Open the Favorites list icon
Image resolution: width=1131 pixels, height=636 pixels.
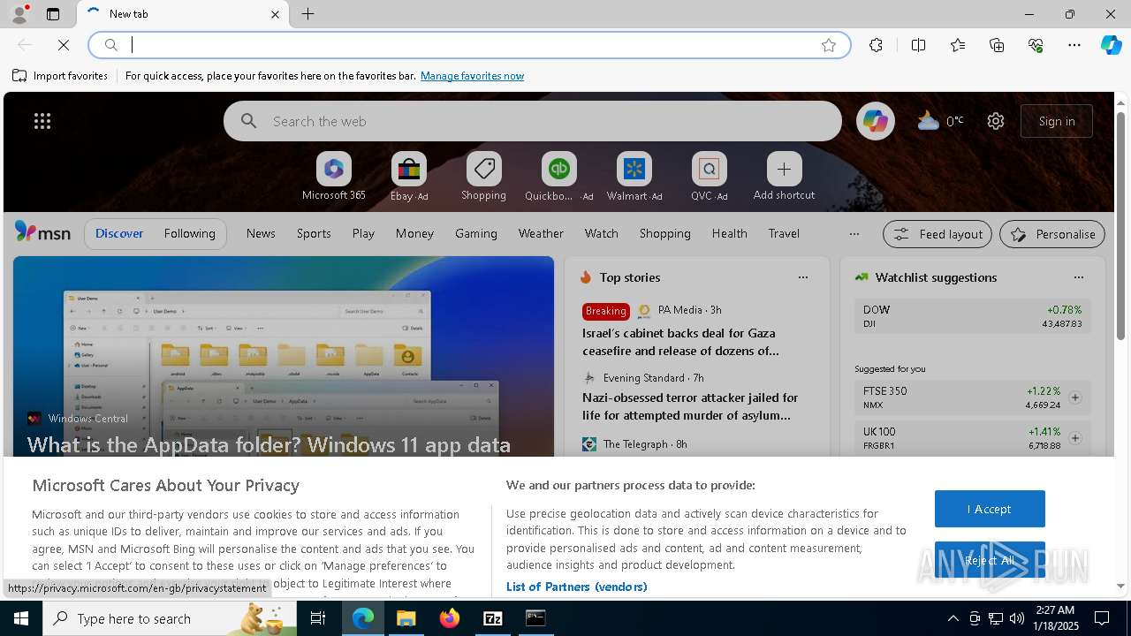pos(958,45)
